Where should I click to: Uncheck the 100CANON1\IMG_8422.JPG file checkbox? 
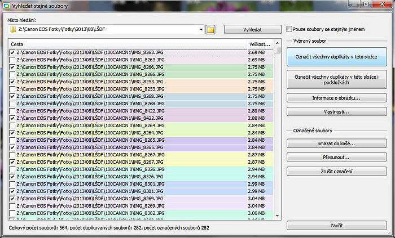point(12,118)
